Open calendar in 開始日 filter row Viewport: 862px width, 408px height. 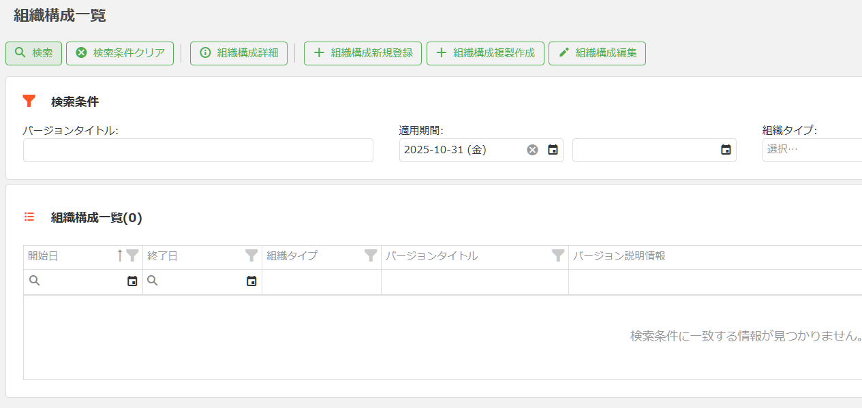tap(132, 281)
